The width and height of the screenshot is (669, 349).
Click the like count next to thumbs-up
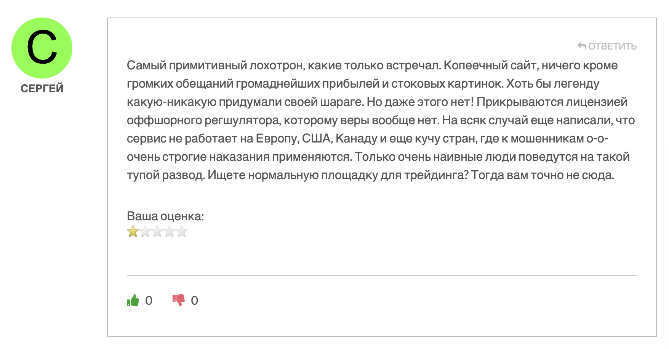point(149,301)
